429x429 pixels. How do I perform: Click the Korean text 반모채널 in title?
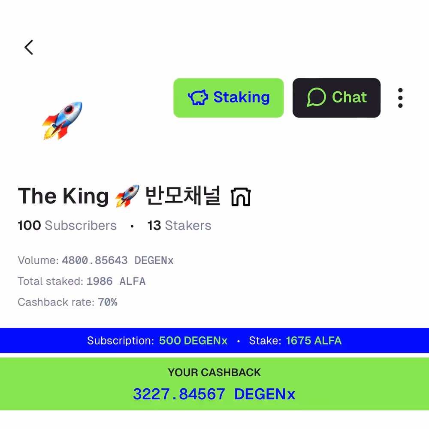tap(182, 195)
